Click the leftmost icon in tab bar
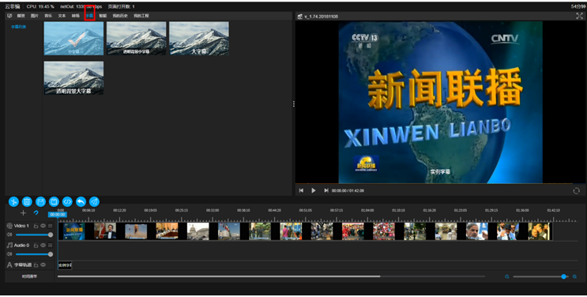The image size is (587, 297). [x=9, y=16]
